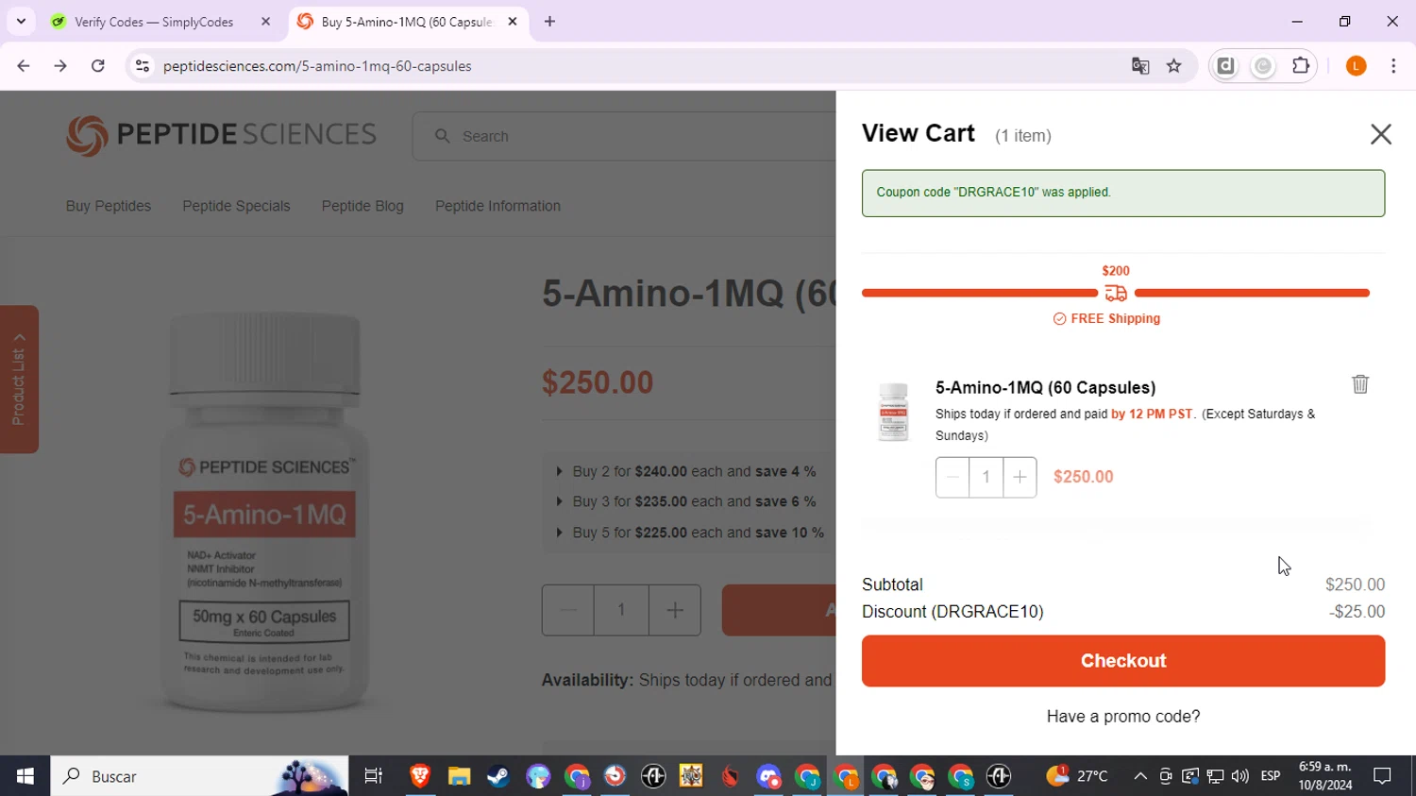
Task: Click the coupon DRGRACE10 applied message
Action: (1123, 194)
